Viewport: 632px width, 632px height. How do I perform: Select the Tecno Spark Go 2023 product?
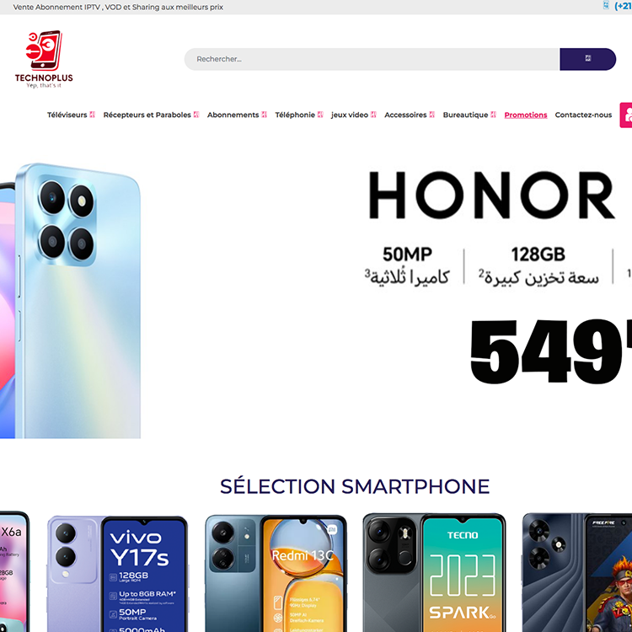click(434, 572)
